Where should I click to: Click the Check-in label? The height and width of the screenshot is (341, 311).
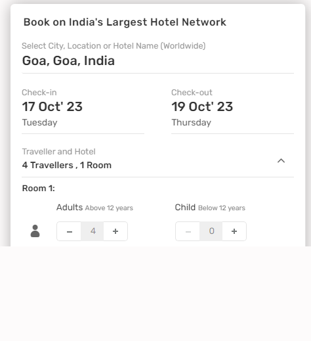(x=39, y=93)
